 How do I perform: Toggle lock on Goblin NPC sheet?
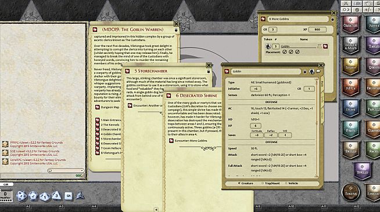coord(305,71)
